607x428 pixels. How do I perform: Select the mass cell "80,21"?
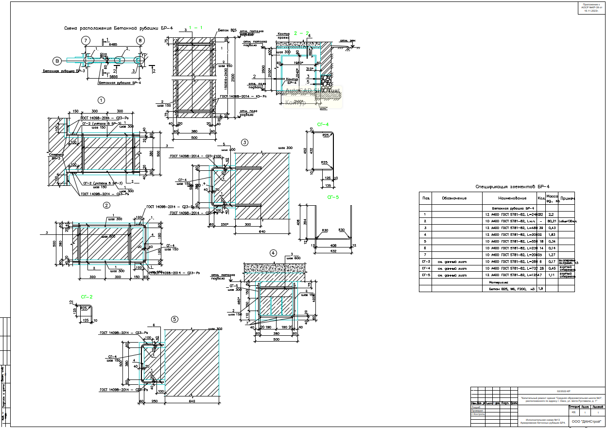552,221
